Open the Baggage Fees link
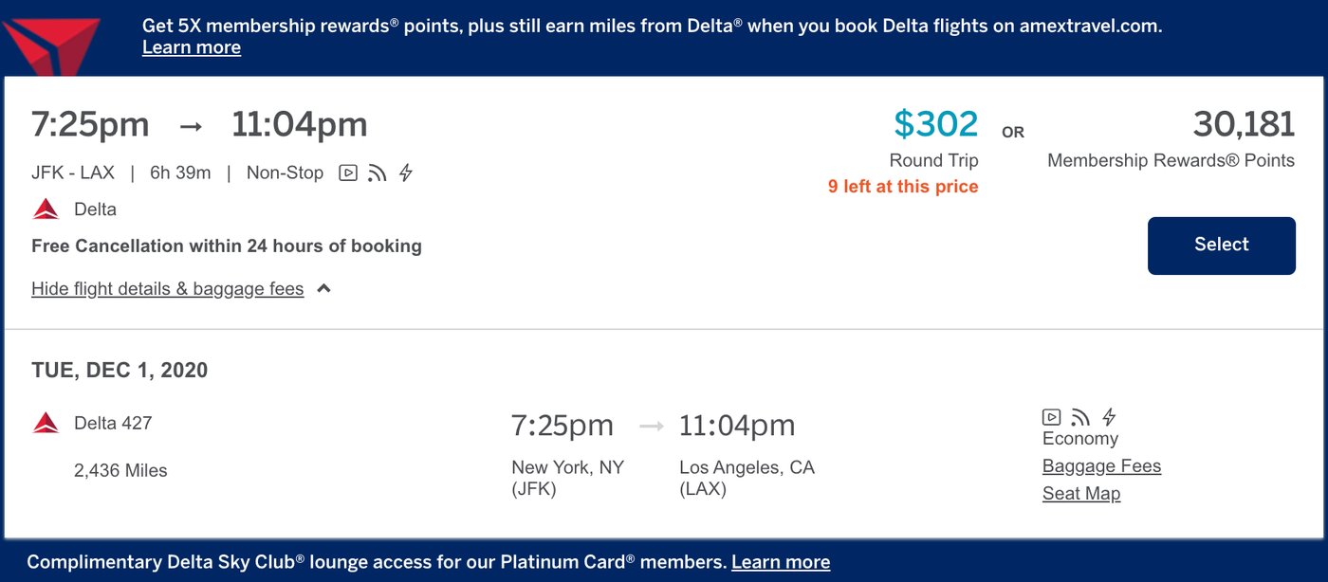Image resolution: width=1328 pixels, height=582 pixels. [1101, 465]
